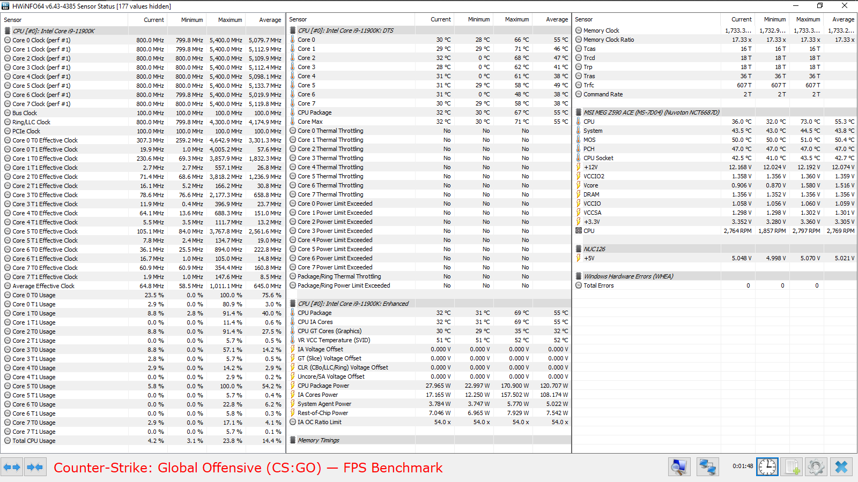Click the 0:01:48 elapsed time display
The width and height of the screenshot is (858, 482).
pos(743,466)
